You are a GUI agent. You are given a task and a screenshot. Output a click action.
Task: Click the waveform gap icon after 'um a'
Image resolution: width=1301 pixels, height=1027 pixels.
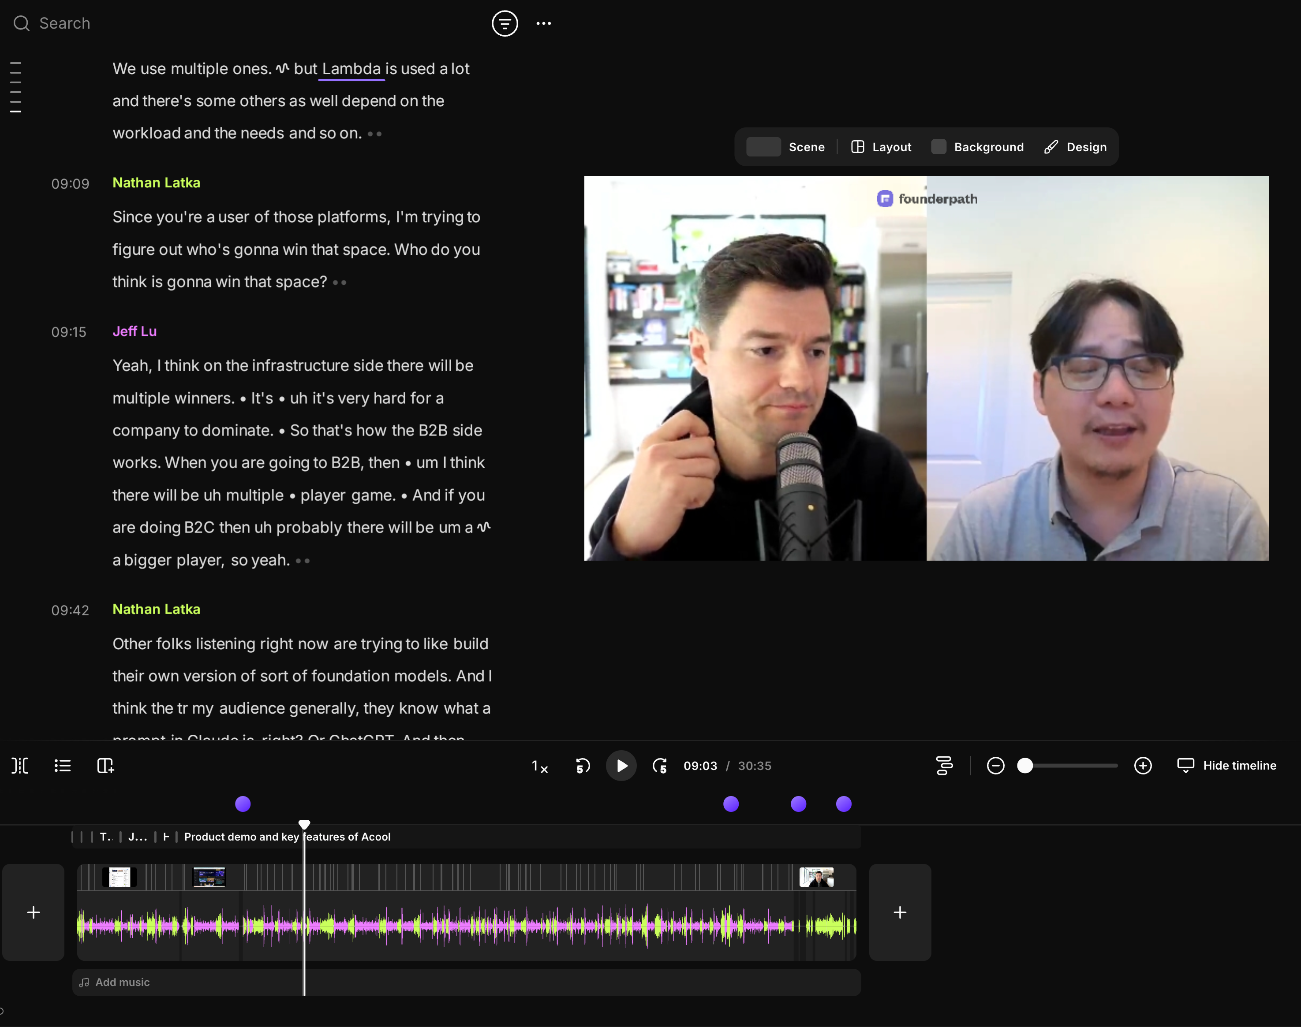(x=484, y=527)
